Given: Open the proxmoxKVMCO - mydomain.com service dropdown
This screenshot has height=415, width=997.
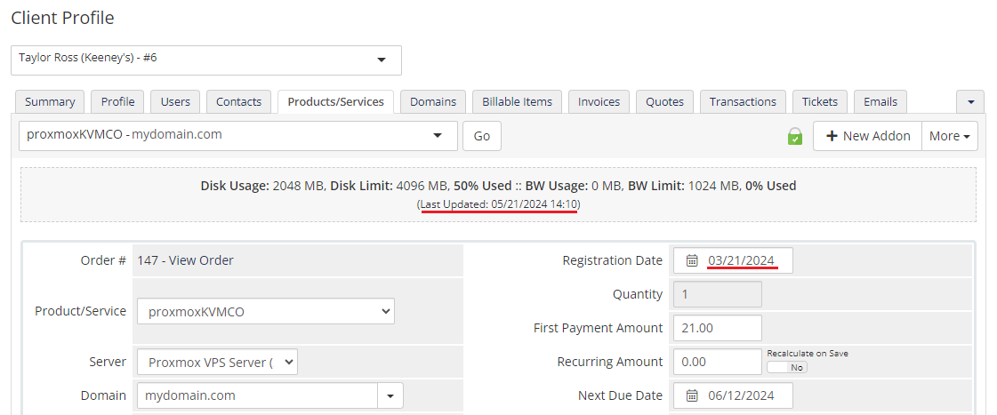Looking at the screenshot, I should coord(237,136).
